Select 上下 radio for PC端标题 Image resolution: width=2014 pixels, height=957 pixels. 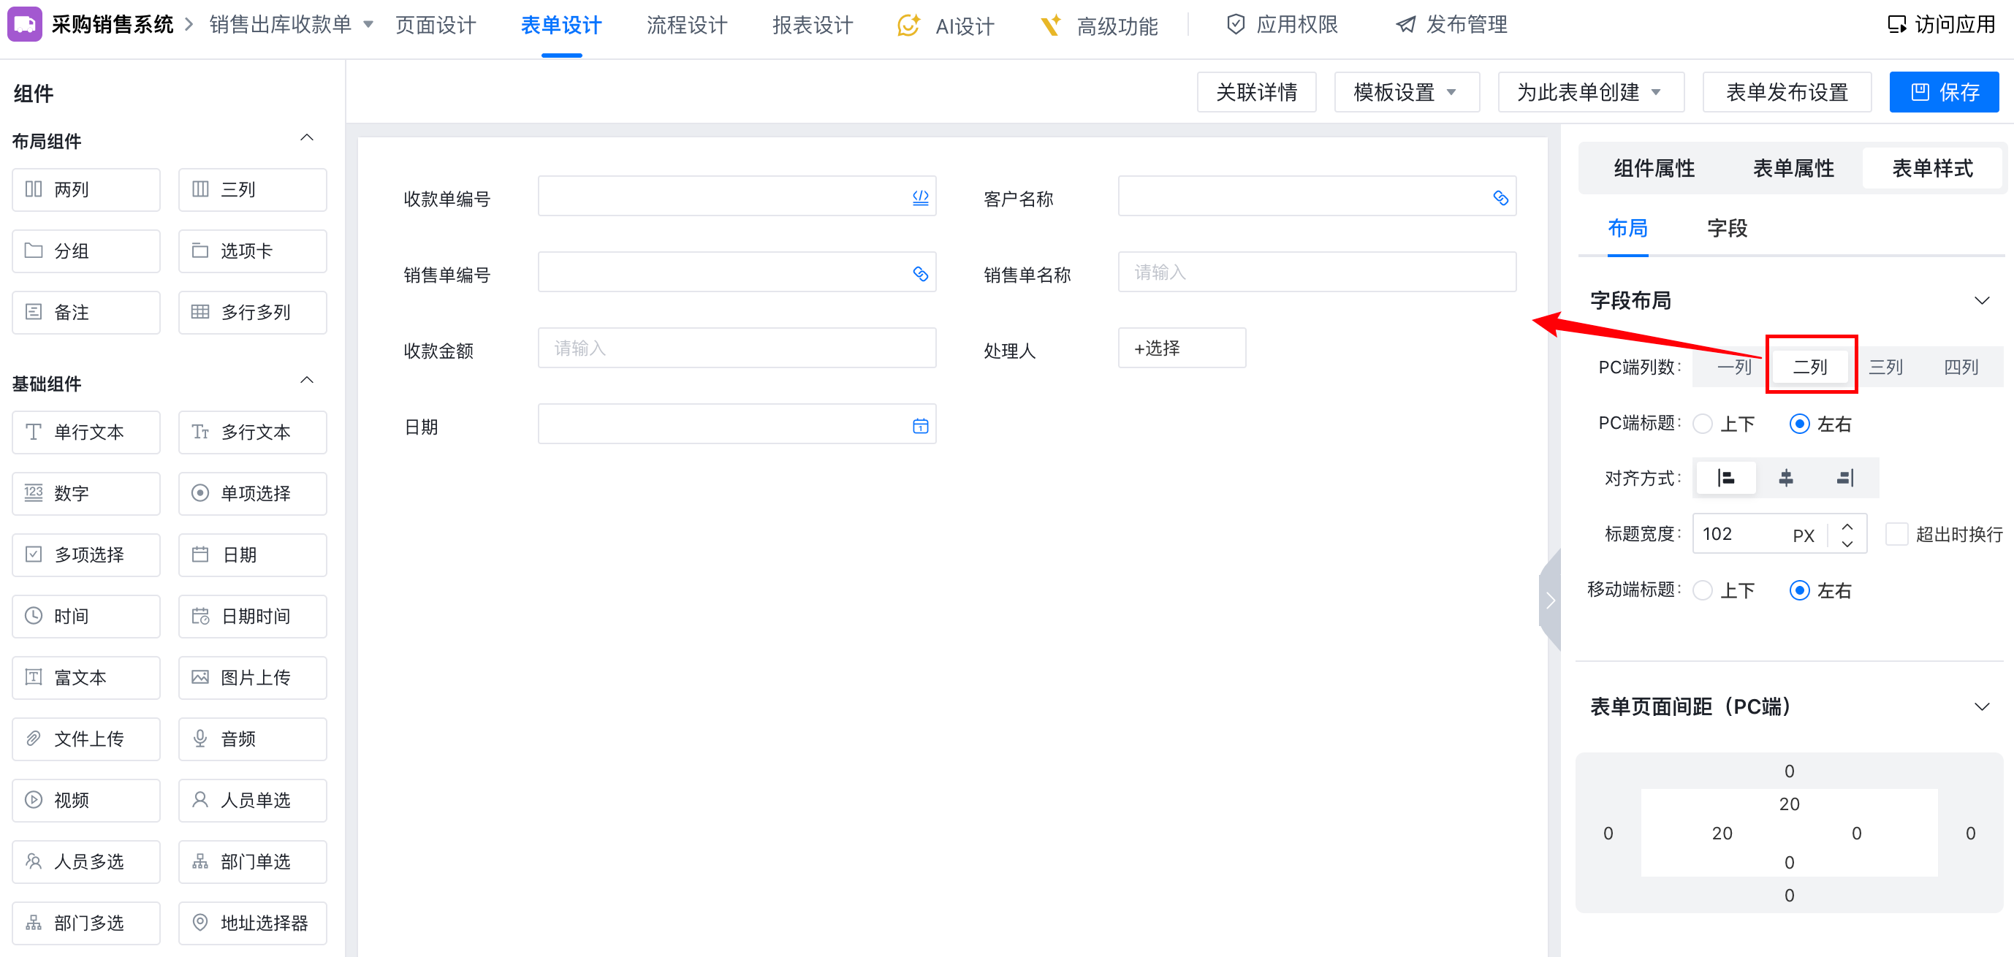pos(1703,424)
